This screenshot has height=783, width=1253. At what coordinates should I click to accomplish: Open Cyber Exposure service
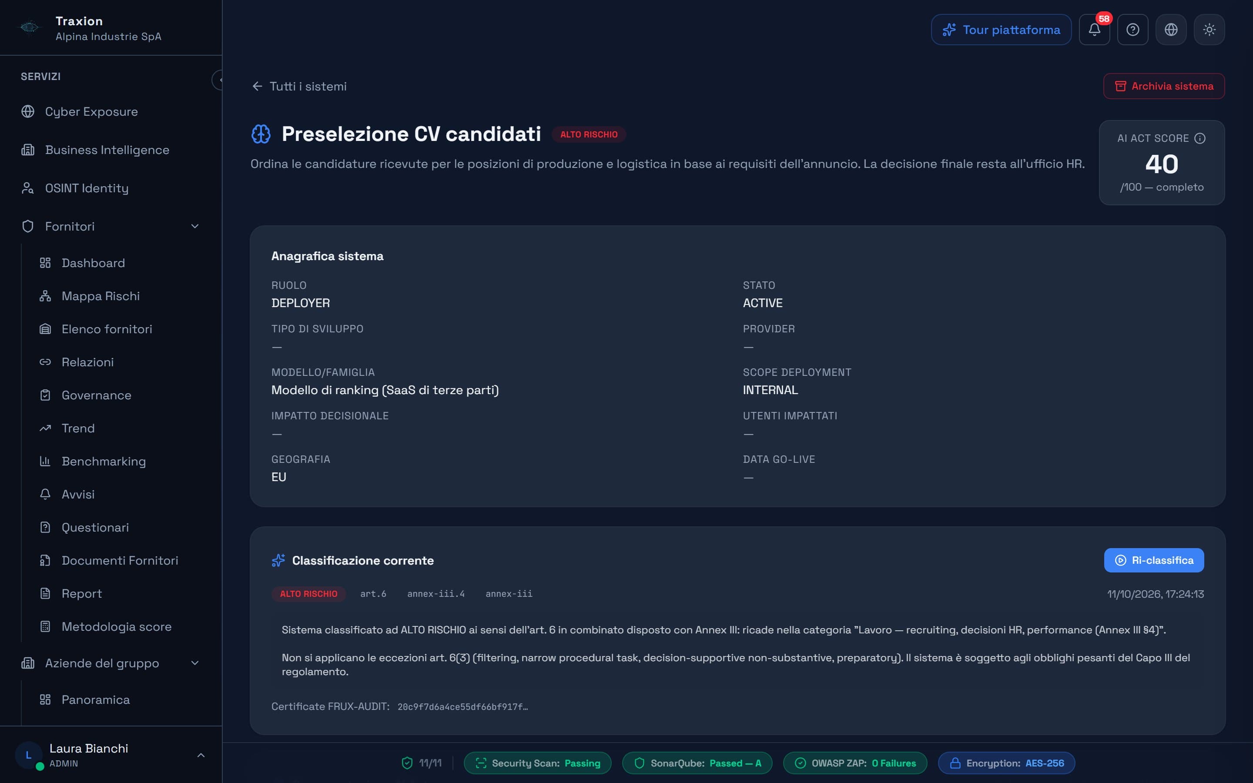pos(111,111)
